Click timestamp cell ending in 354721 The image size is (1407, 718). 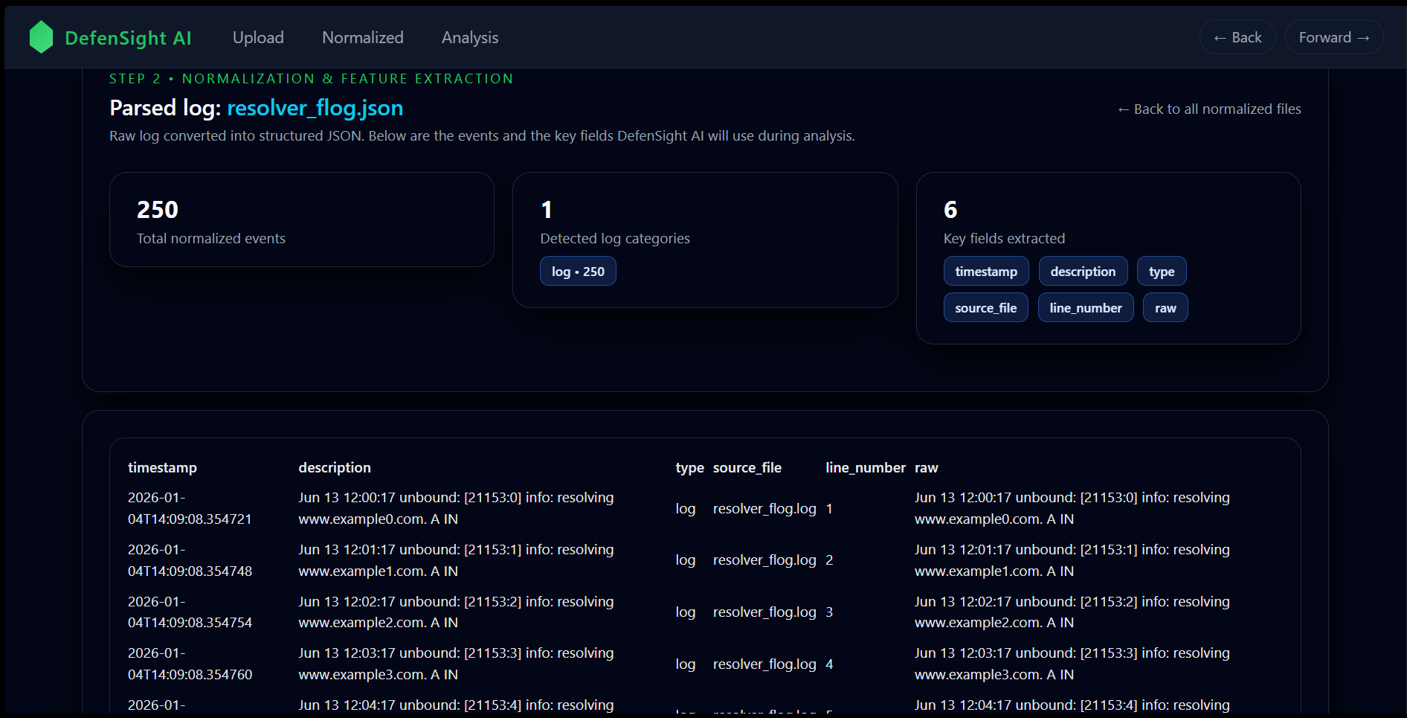pos(190,508)
